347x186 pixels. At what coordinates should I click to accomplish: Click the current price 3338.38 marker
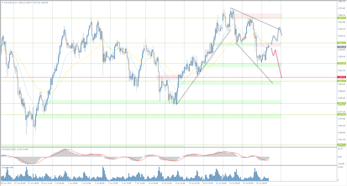tap(341, 47)
